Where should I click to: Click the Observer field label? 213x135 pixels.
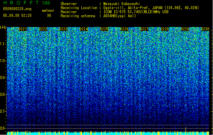point(69,4)
